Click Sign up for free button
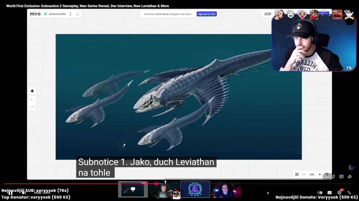 point(207,14)
